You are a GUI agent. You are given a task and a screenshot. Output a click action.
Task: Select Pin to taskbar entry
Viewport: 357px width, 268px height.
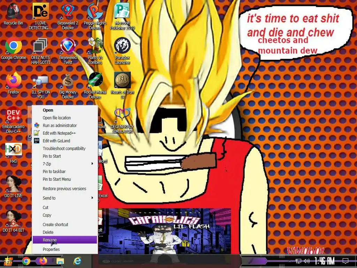(64, 171)
